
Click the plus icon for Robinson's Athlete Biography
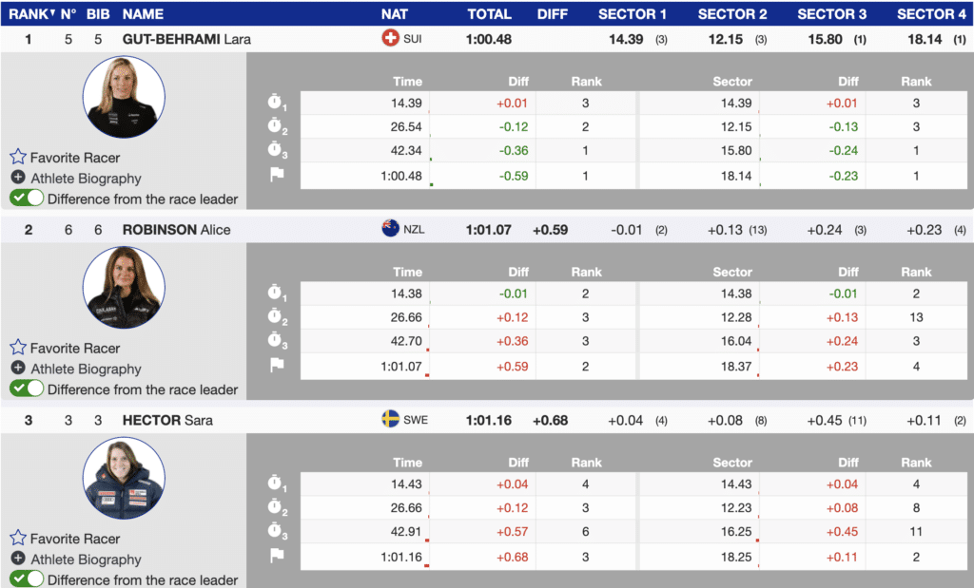pyautogui.click(x=18, y=369)
